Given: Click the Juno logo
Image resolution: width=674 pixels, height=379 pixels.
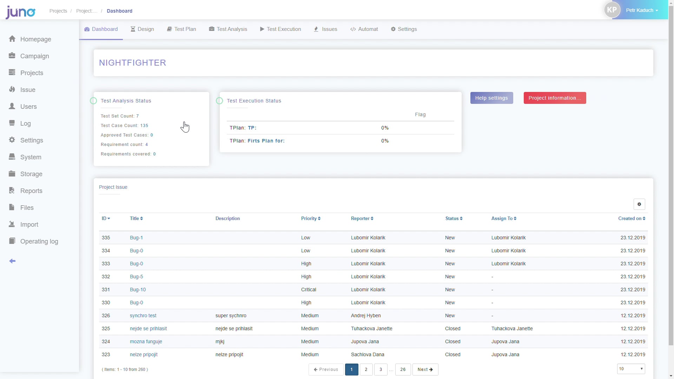Looking at the screenshot, I should point(20,12).
